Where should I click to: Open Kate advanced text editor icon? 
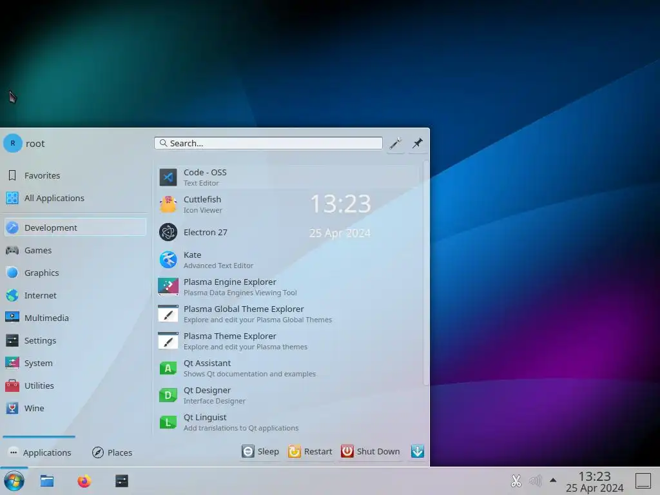[168, 260]
